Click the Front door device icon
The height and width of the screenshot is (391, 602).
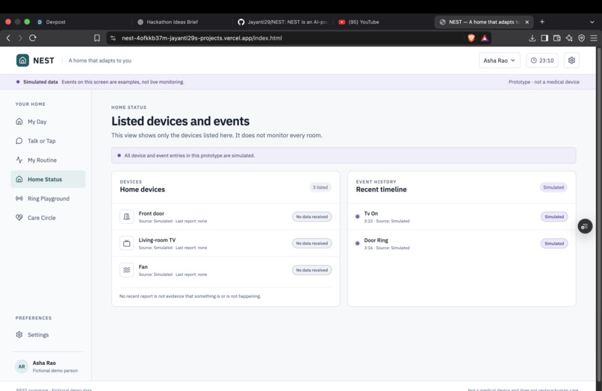tap(127, 216)
